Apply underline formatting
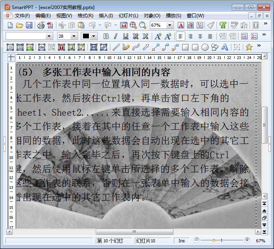Image resolution: width=274 pixels, height=249 pixels. click(125, 36)
